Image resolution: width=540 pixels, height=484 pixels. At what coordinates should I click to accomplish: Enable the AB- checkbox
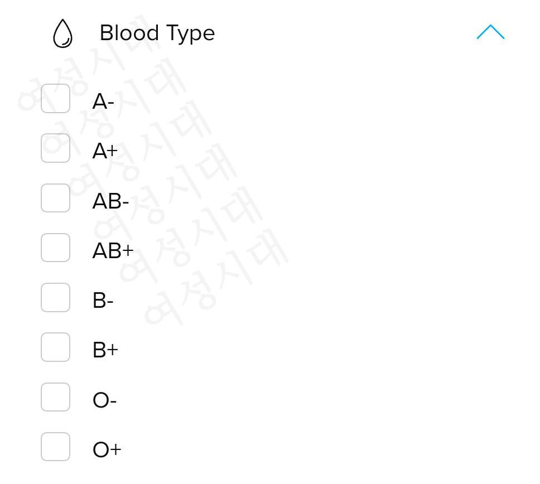click(x=55, y=198)
